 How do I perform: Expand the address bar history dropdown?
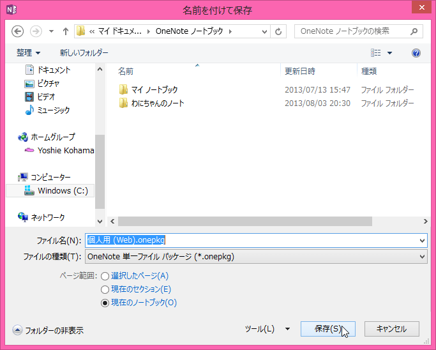click(264, 31)
